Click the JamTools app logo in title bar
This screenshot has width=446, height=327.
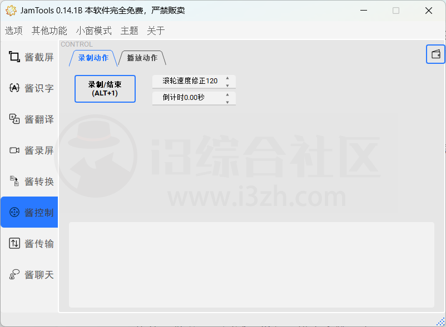[11, 11]
